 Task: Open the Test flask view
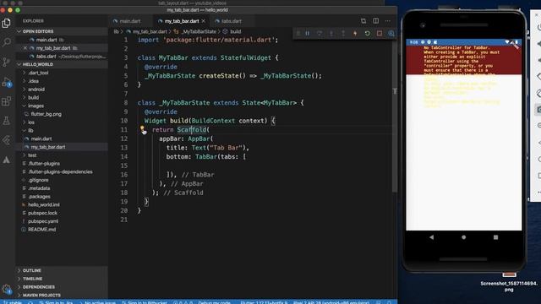coord(6,121)
